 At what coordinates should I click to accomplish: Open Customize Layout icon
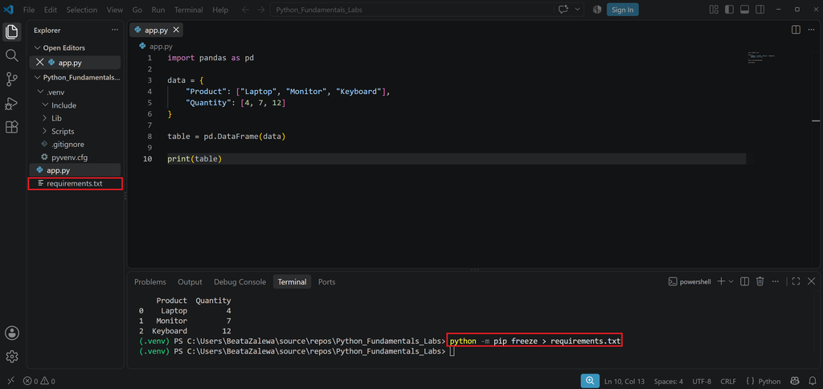[x=714, y=10]
